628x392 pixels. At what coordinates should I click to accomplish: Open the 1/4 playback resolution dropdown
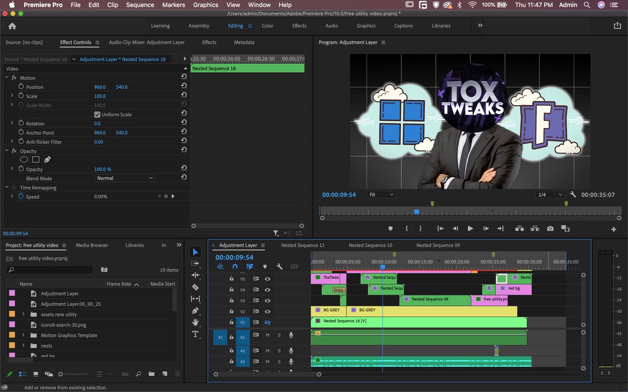tap(550, 194)
